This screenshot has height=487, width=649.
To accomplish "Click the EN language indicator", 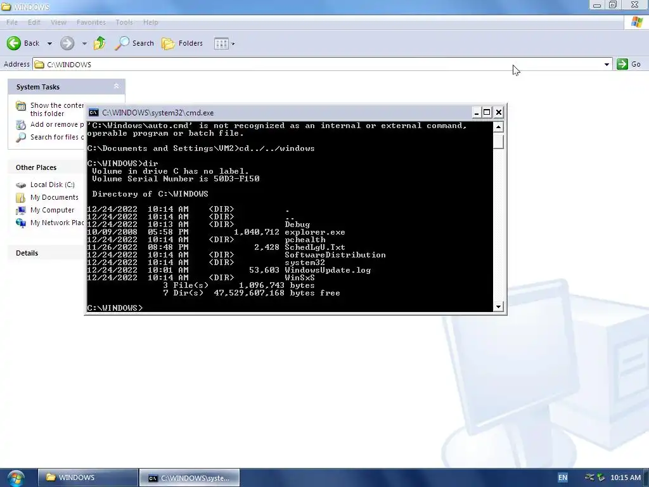I will pos(563,477).
